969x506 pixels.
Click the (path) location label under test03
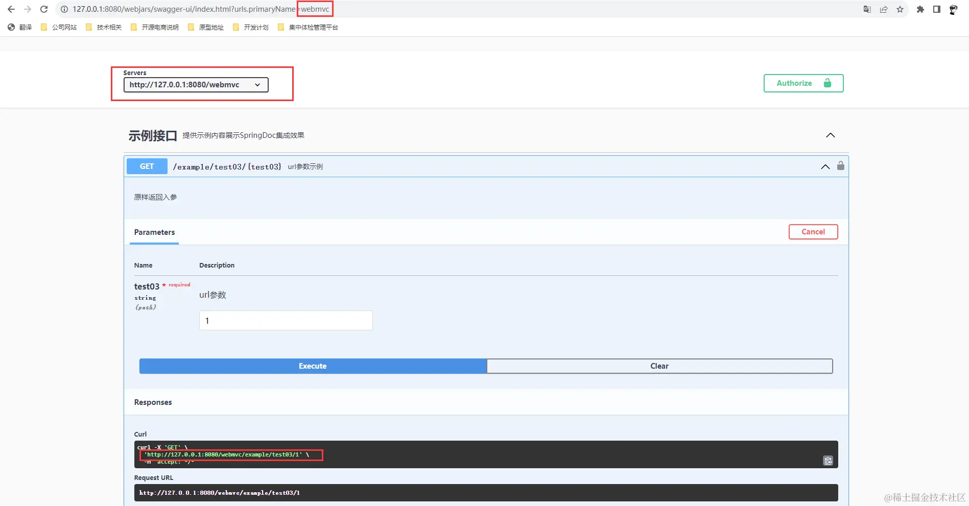146,307
